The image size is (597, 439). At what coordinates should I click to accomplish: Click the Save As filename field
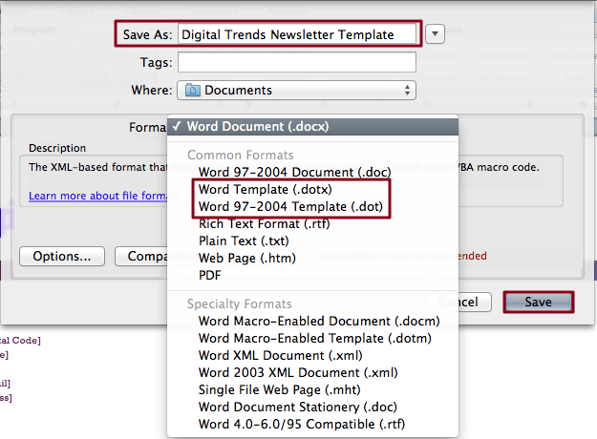click(297, 34)
